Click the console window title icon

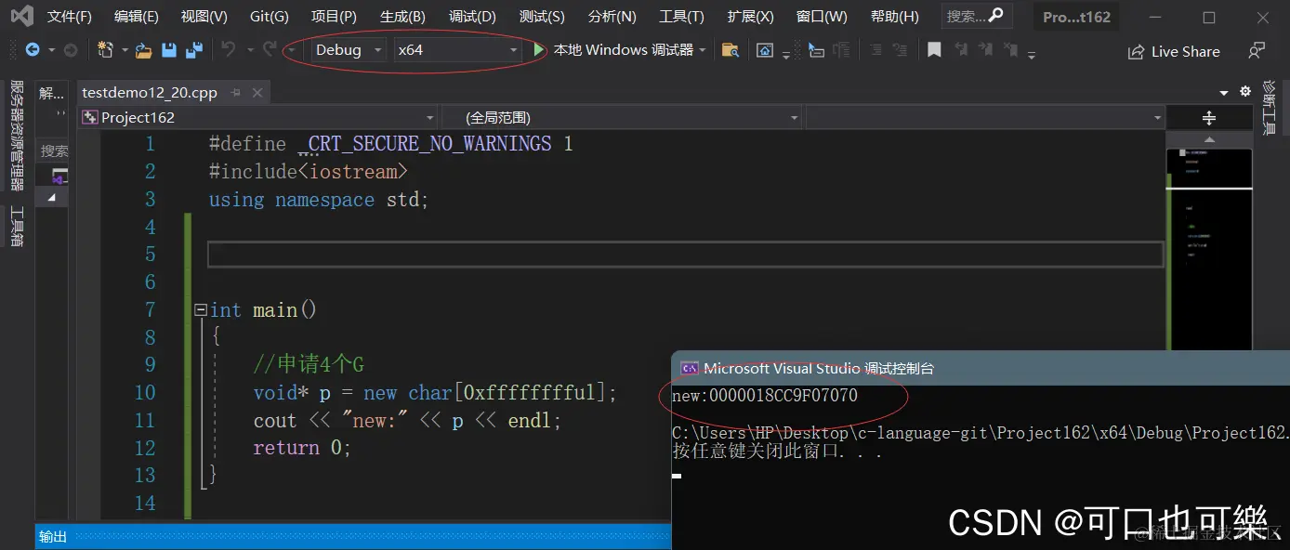[690, 368]
